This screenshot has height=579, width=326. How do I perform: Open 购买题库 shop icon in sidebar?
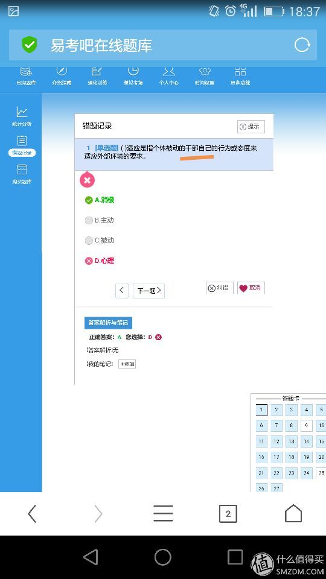point(22,169)
